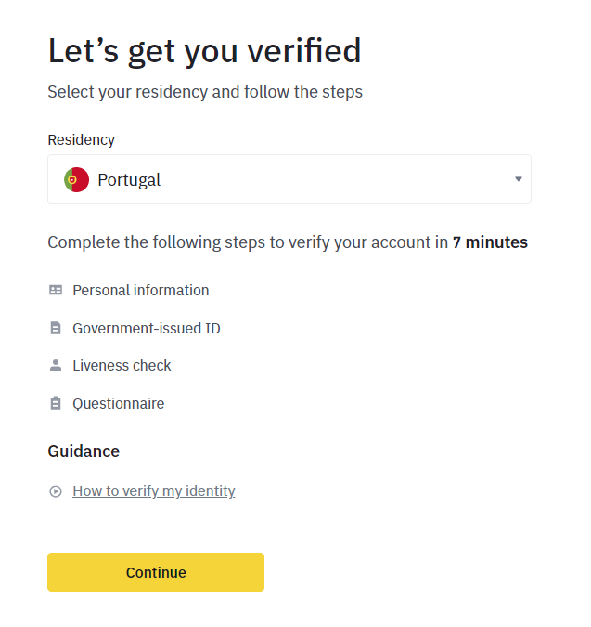Select the 'Liveness check' step text

tap(122, 365)
